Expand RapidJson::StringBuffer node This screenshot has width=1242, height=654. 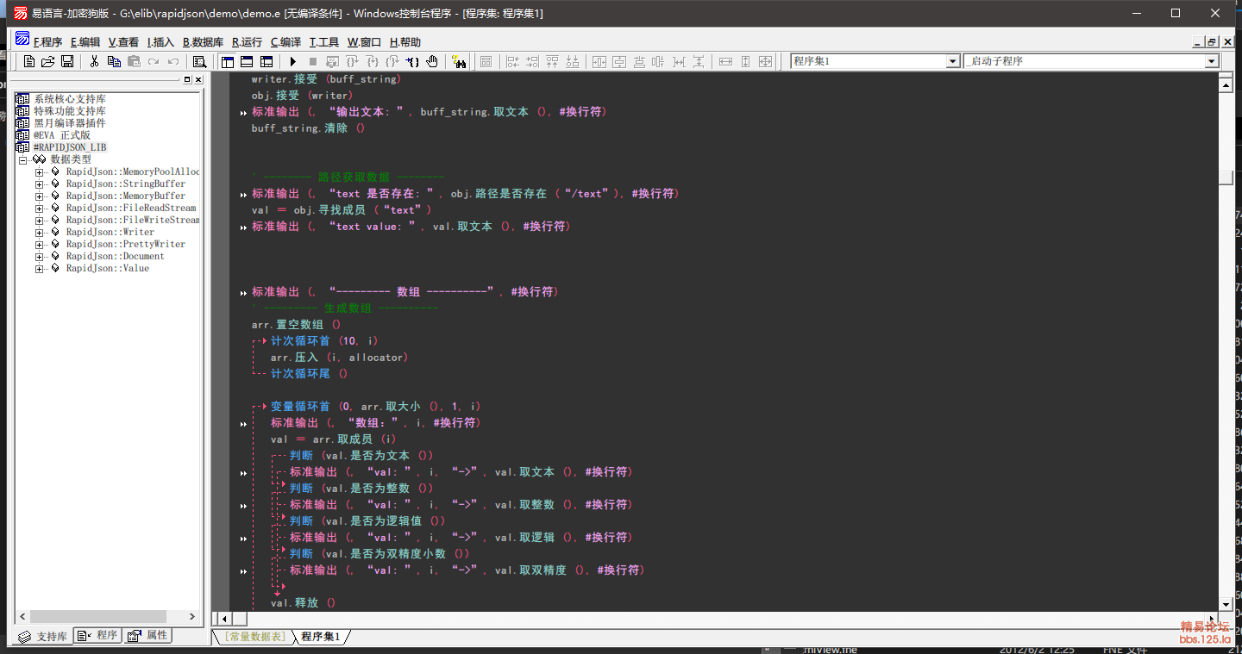coord(40,184)
